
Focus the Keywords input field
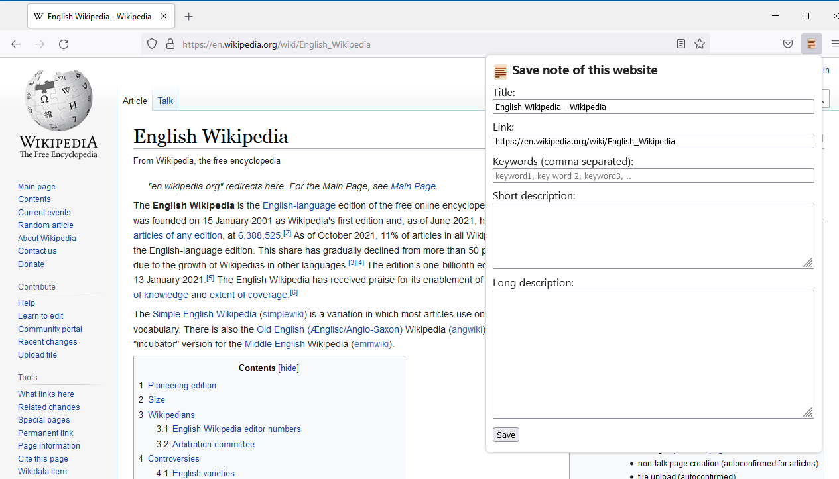click(653, 175)
